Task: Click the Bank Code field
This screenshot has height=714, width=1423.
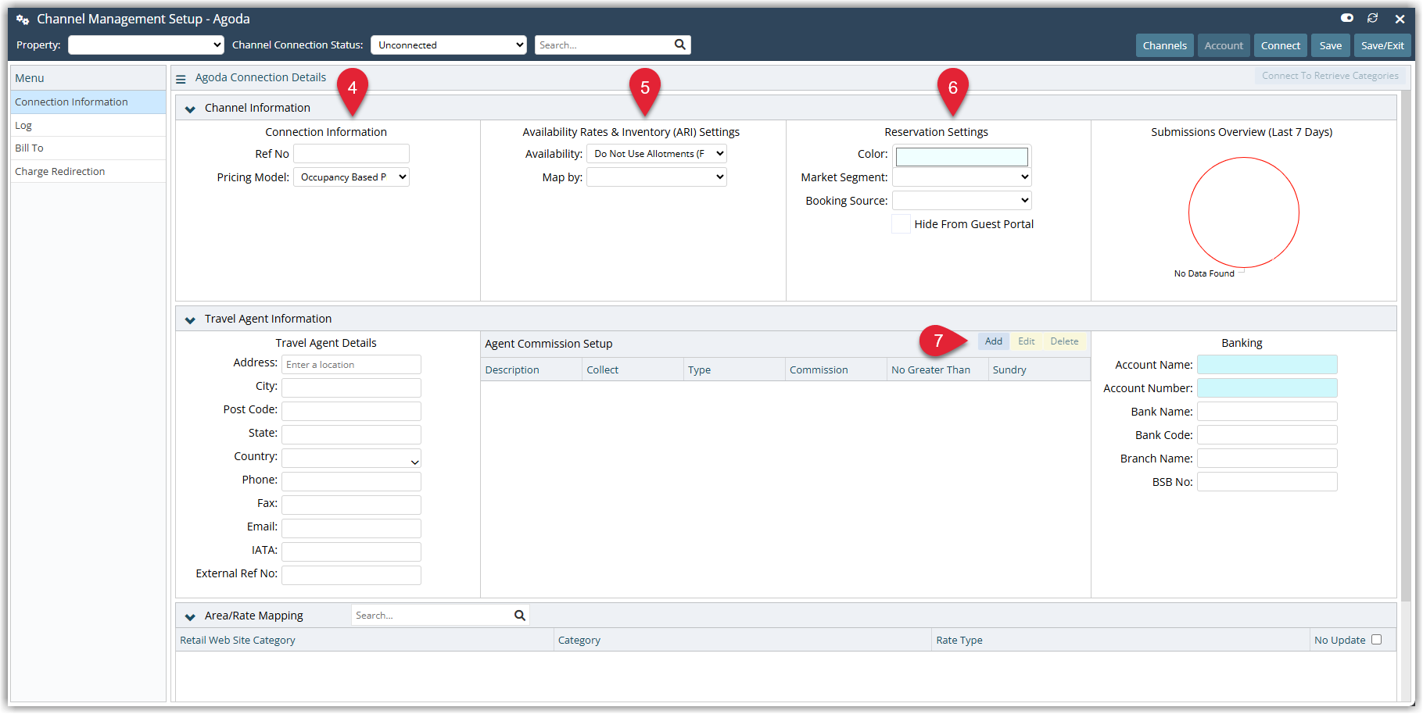Action: coord(1267,435)
